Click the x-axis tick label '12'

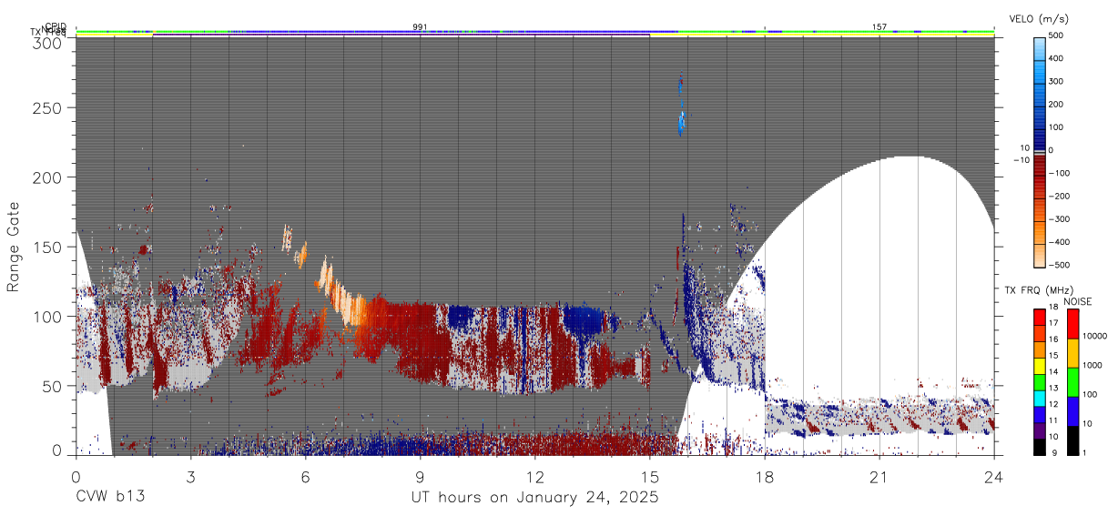pyautogui.click(x=534, y=476)
